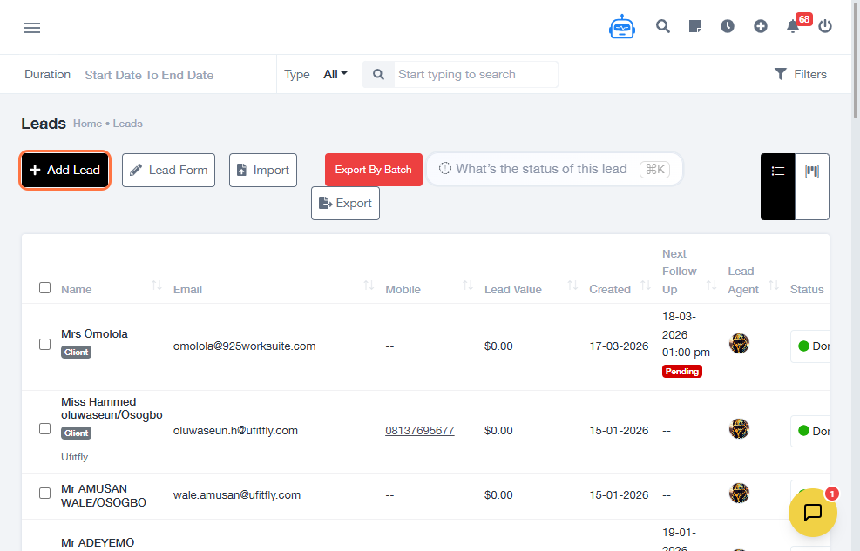
Task: Click the Add Lead button
Action: (x=65, y=171)
